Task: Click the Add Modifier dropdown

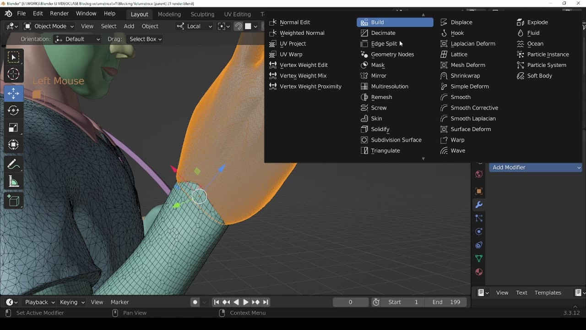Action: point(536,167)
